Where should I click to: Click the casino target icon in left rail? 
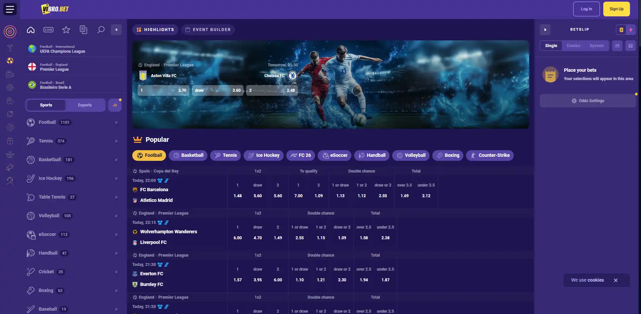[10, 32]
